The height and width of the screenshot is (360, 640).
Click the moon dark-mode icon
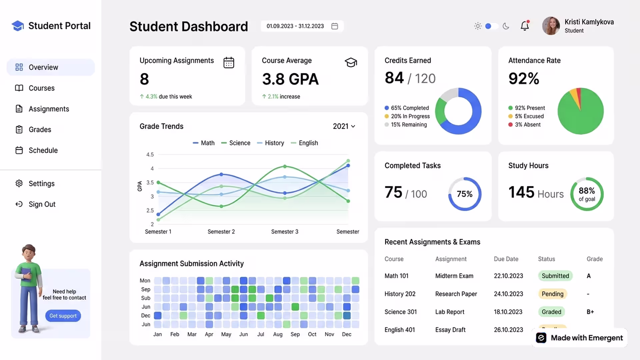point(506,26)
